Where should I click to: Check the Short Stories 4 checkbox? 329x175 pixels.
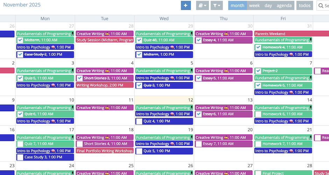pyautogui.click(x=79, y=144)
